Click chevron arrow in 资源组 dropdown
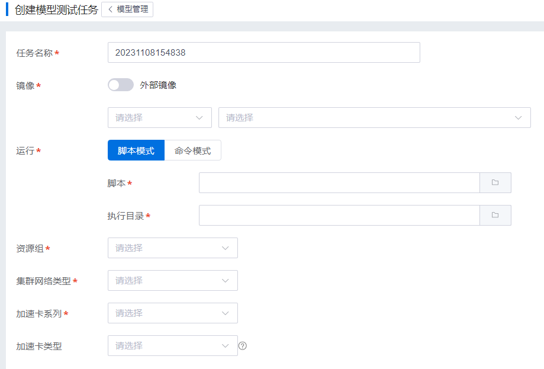The width and height of the screenshot is (544, 369). coord(225,248)
